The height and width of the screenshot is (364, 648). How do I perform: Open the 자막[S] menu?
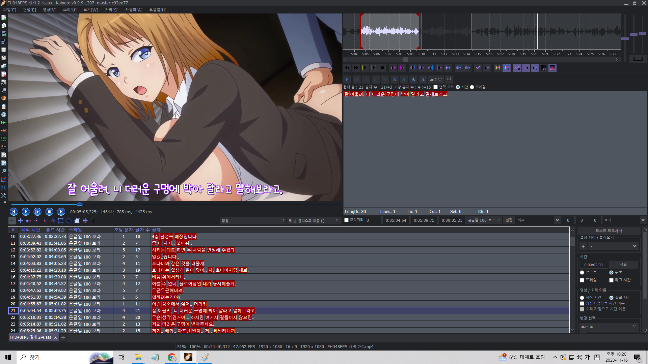(x=112, y=10)
